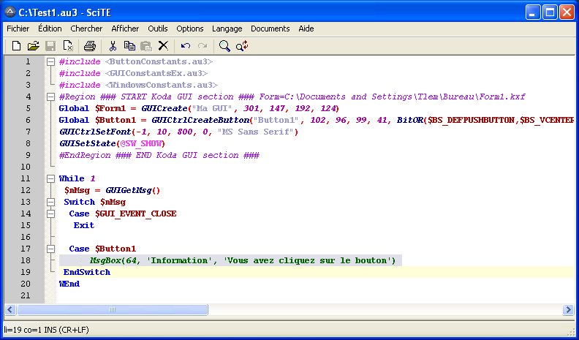The width and height of the screenshot is (579, 340).
Task: Click the GUICreate function call text
Action: [x=164, y=108]
